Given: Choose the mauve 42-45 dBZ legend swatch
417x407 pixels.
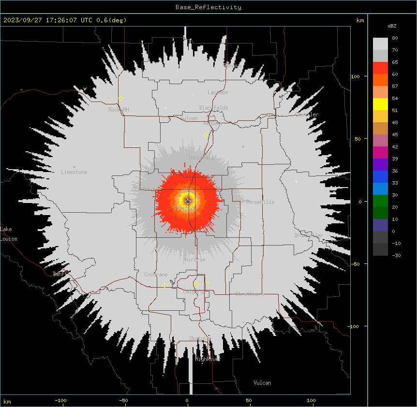Looking at the screenshot, I should pos(380,141).
